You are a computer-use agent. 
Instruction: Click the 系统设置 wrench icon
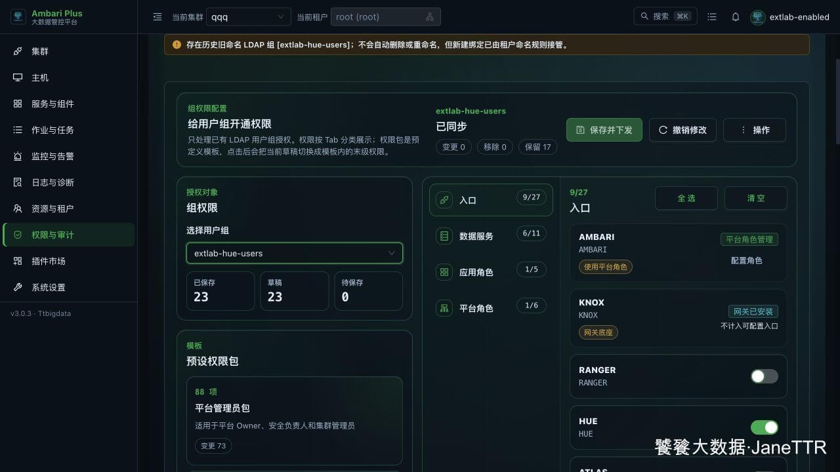[18, 287]
